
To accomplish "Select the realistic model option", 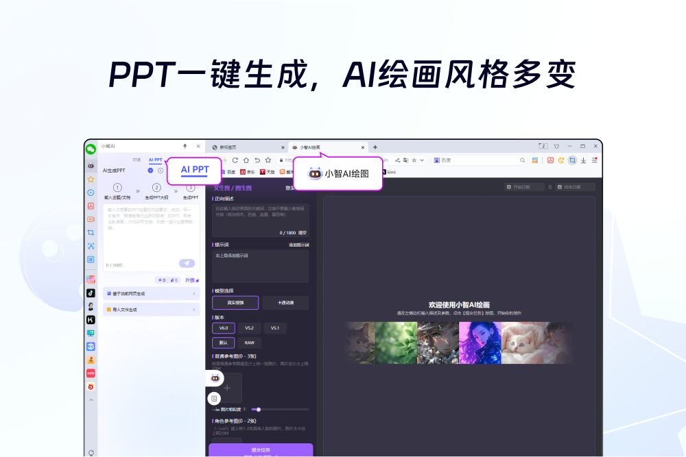I will tap(235, 303).
